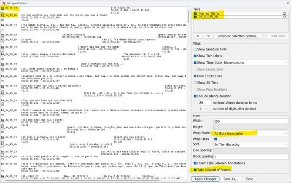Click the Block Spacing input field
This screenshot has width=291, height=183.
pyautogui.click(x=251, y=157)
